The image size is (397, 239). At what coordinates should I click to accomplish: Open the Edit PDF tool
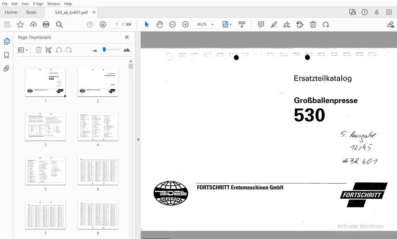pyautogui.click(x=300, y=24)
